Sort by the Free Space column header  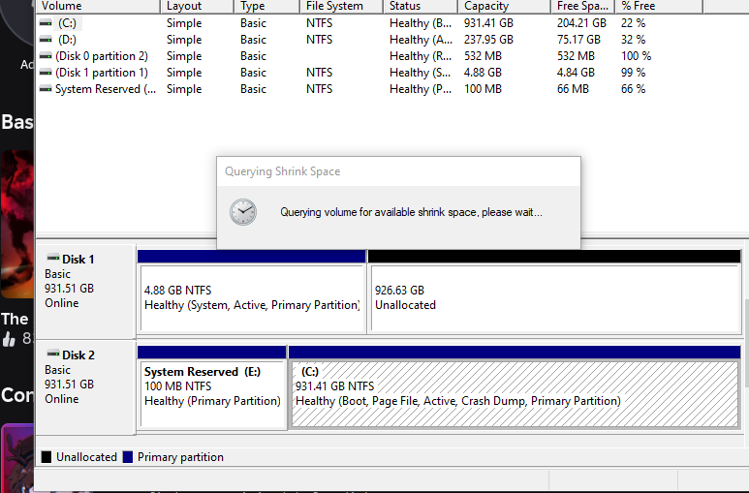tap(582, 6)
